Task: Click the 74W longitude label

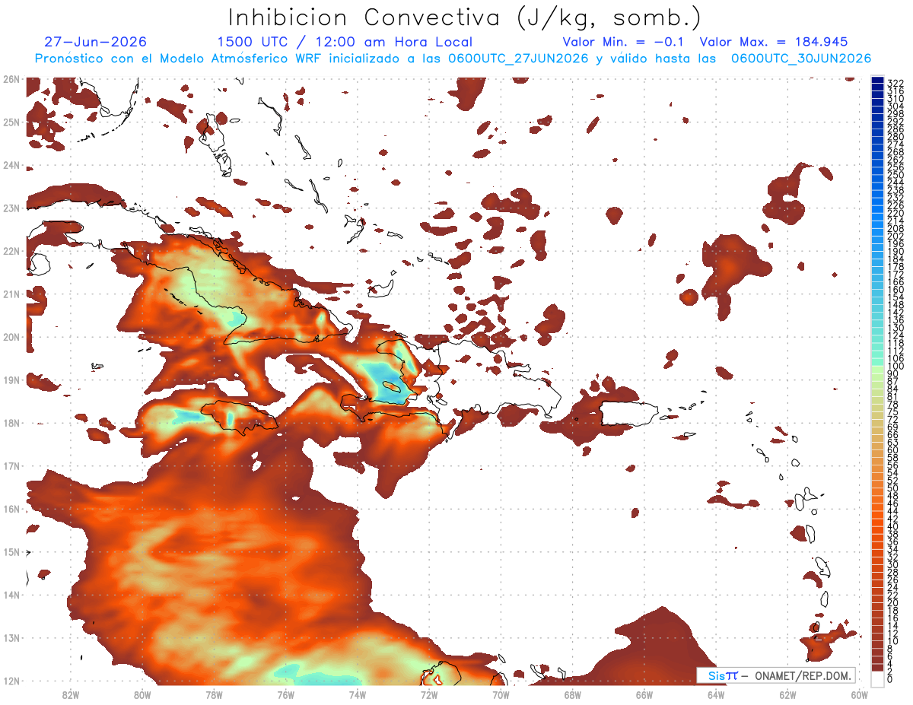Action: click(357, 694)
